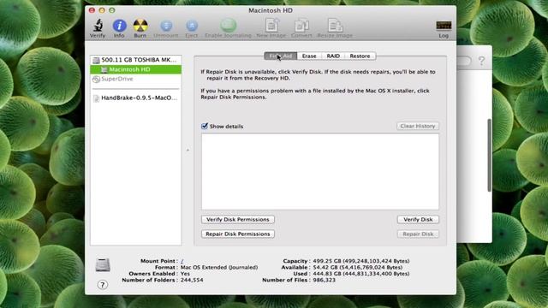
Task: Open the Info toolbar icon
Action: tap(119, 26)
